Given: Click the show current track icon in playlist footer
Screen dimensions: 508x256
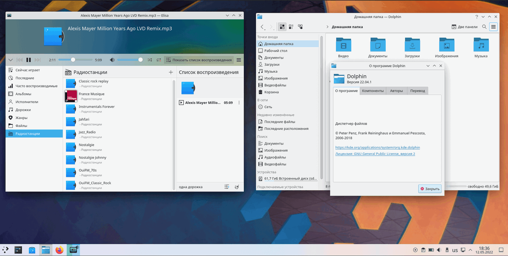Looking at the screenshot, I should 227,187.
